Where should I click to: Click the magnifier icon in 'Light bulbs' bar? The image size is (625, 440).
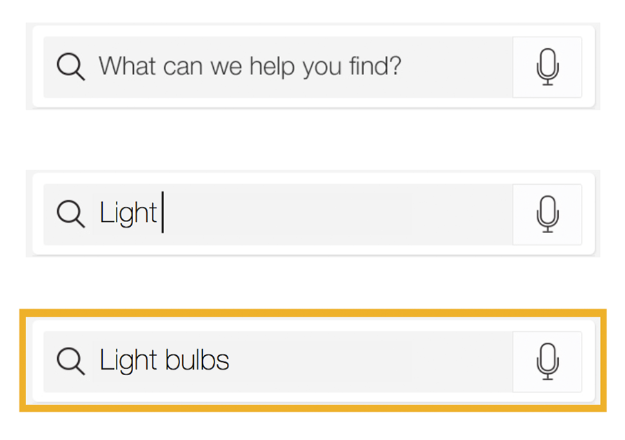pyautogui.click(x=71, y=361)
